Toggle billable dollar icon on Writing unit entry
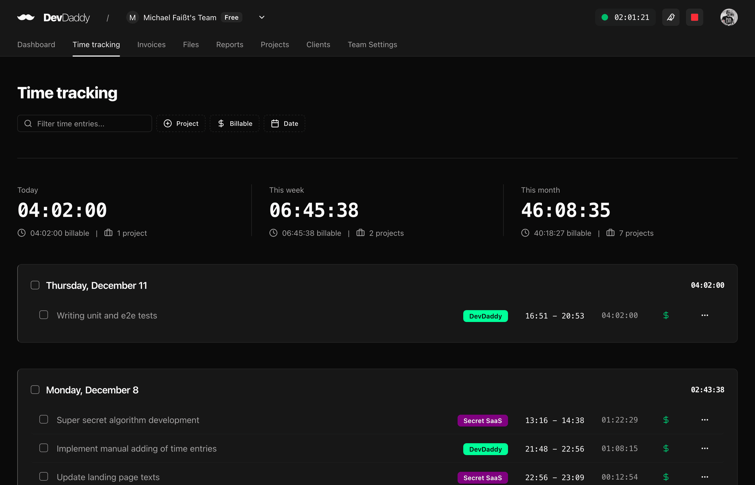 coord(666,315)
